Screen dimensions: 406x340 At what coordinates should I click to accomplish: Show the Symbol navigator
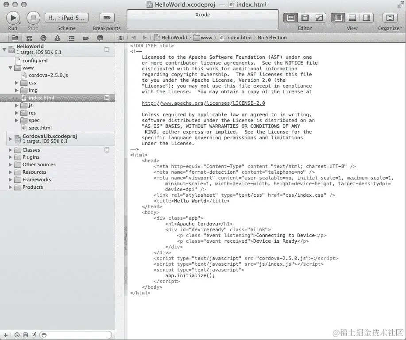[29, 38]
